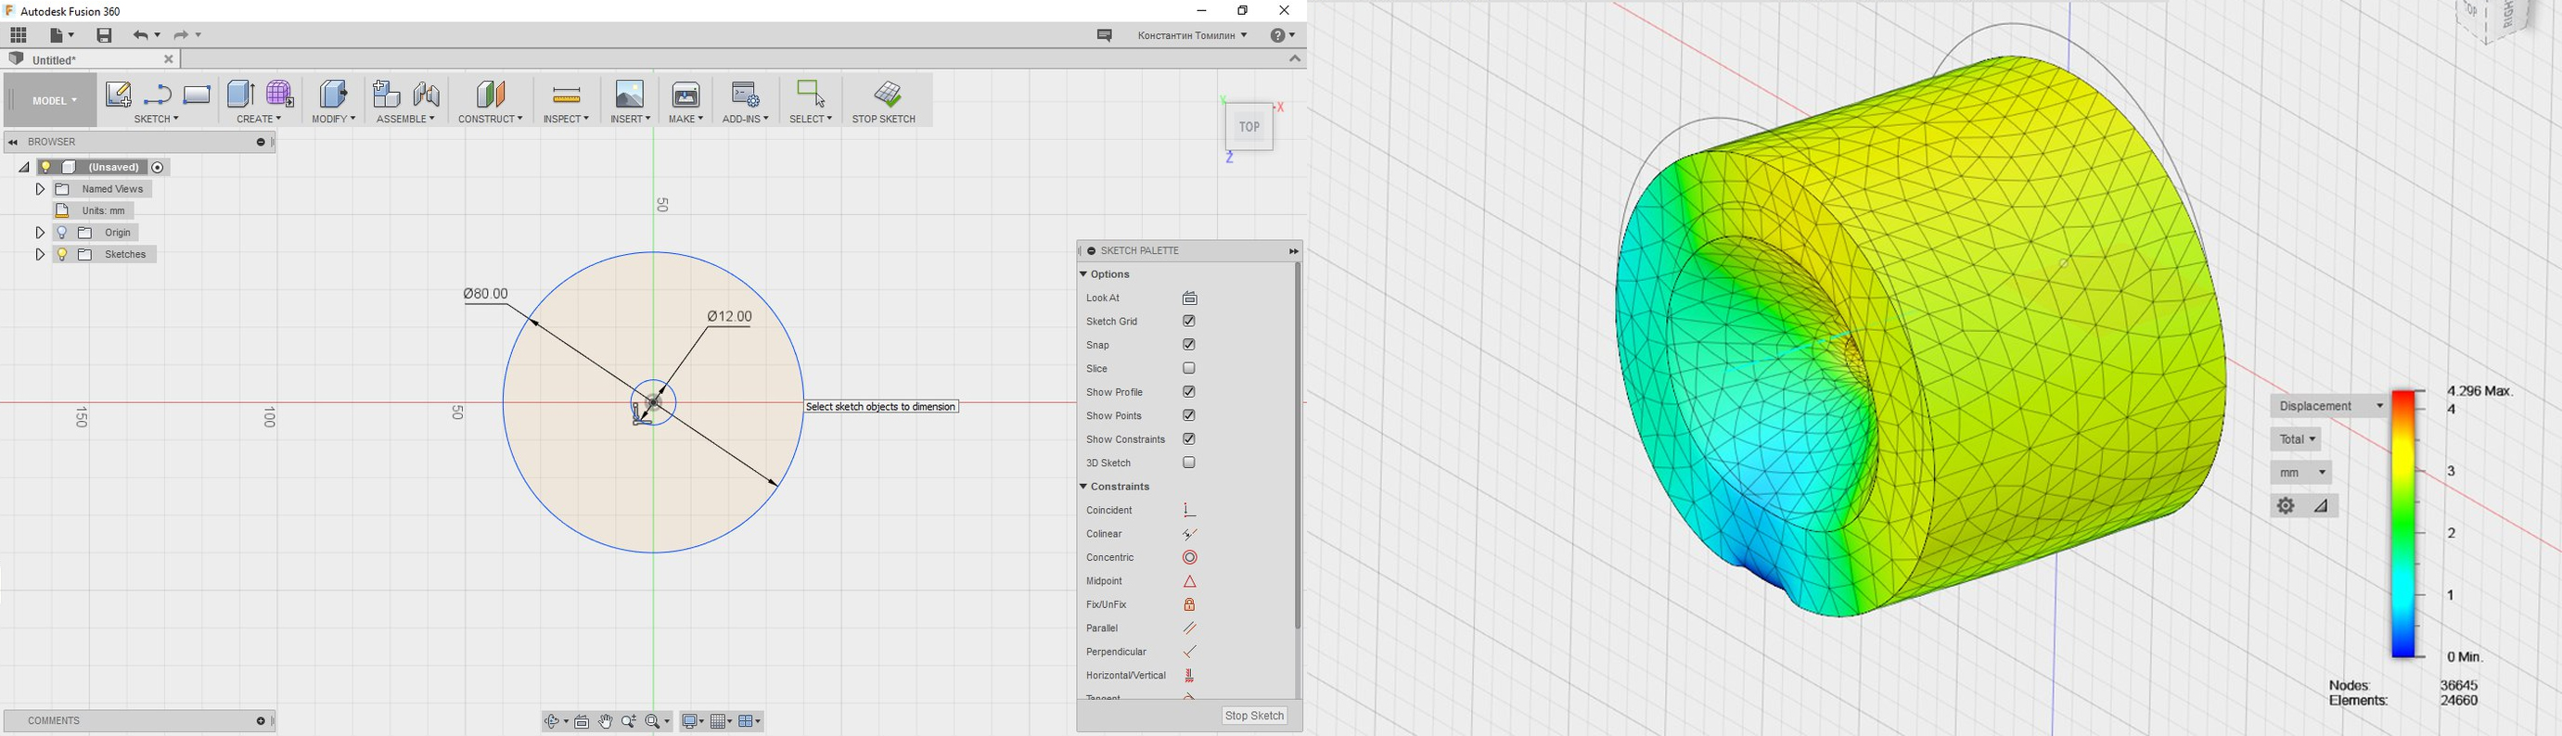This screenshot has height=736, width=2562.
Task: Apply the Horizontal/Vertical constraint
Action: click(1189, 677)
